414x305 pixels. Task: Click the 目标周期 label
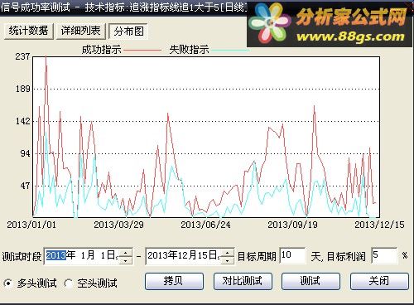coord(257,257)
